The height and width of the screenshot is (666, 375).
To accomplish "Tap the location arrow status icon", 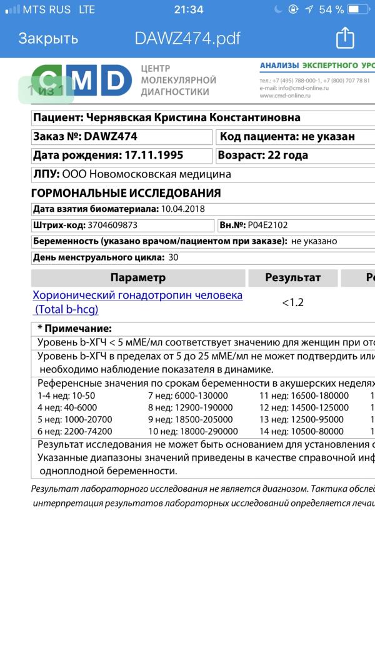I will [x=309, y=9].
